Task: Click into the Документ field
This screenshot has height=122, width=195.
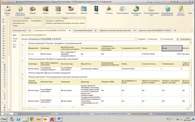Action: coord(82,39)
